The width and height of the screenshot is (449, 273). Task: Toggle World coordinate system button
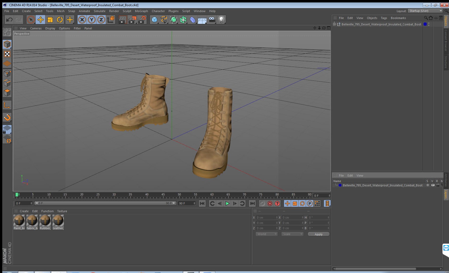pyautogui.click(x=111, y=19)
